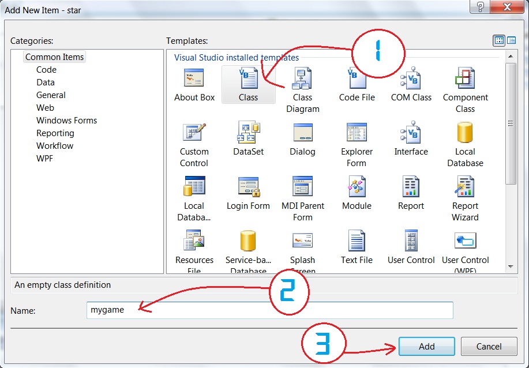Open the Code category
The width and height of the screenshot is (529, 368).
[x=46, y=69]
